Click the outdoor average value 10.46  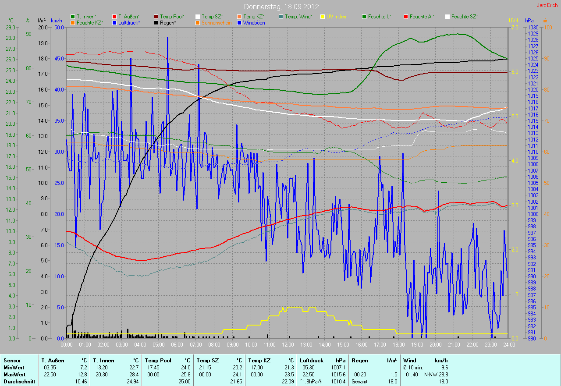(81, 382)
